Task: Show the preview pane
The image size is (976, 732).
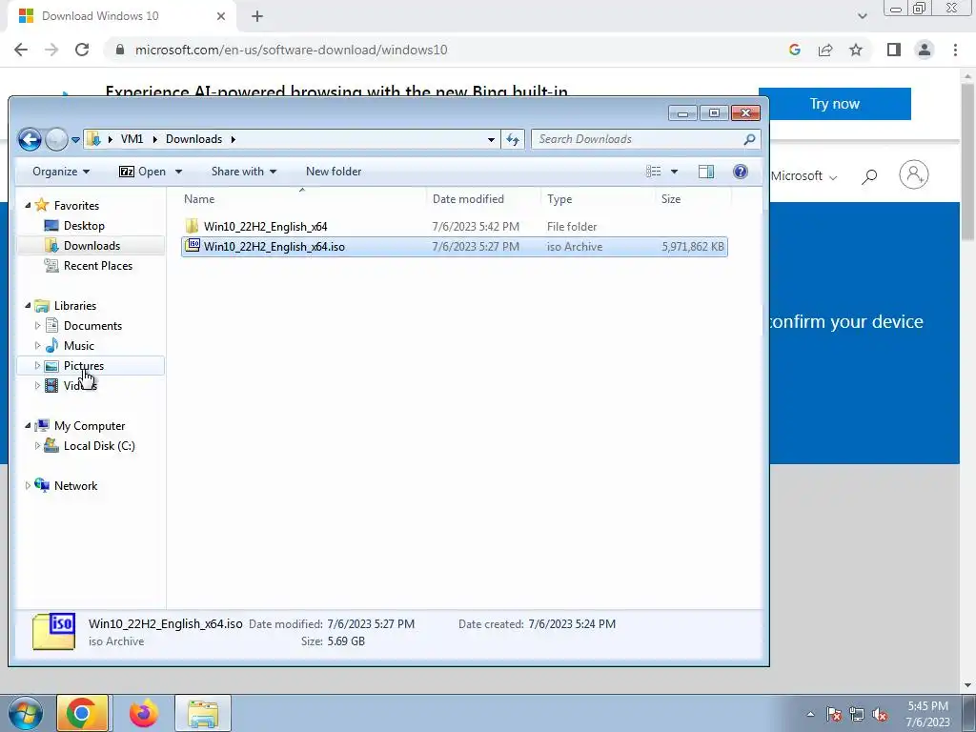Action: 706,172
